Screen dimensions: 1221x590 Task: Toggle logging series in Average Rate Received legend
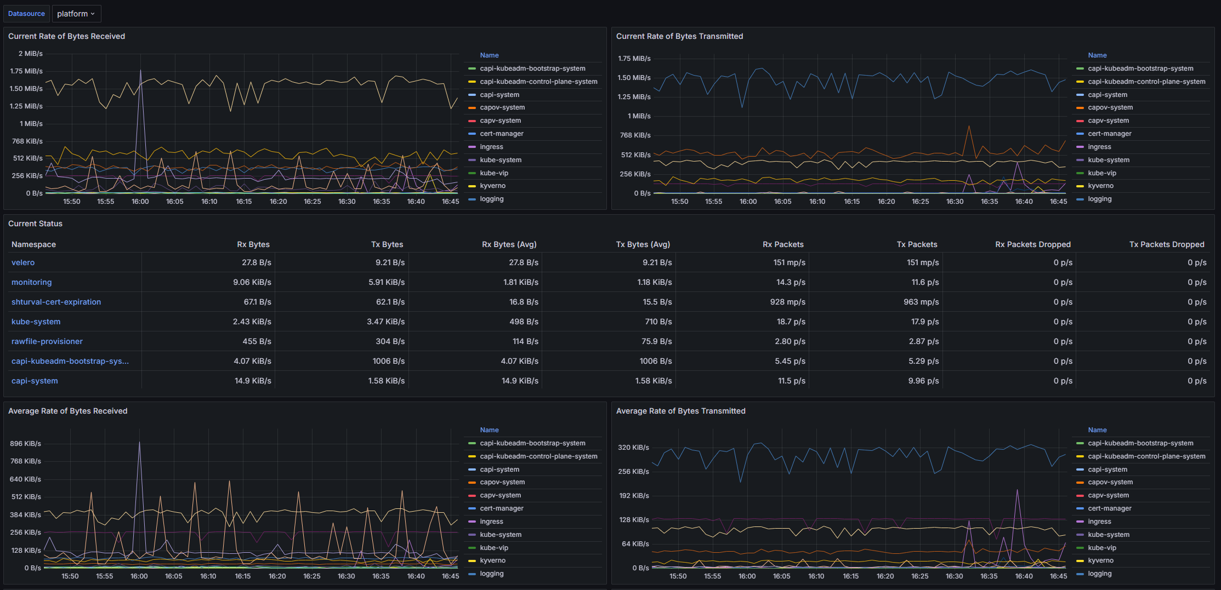pyautogui.click(x=491, y=574)
